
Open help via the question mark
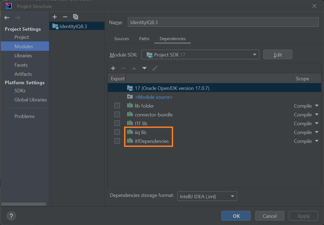pyautogui.click(x=11, y=216)
